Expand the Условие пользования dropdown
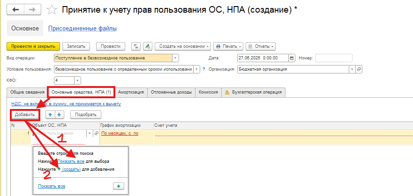The image size is (413, 196). [196, 69]
